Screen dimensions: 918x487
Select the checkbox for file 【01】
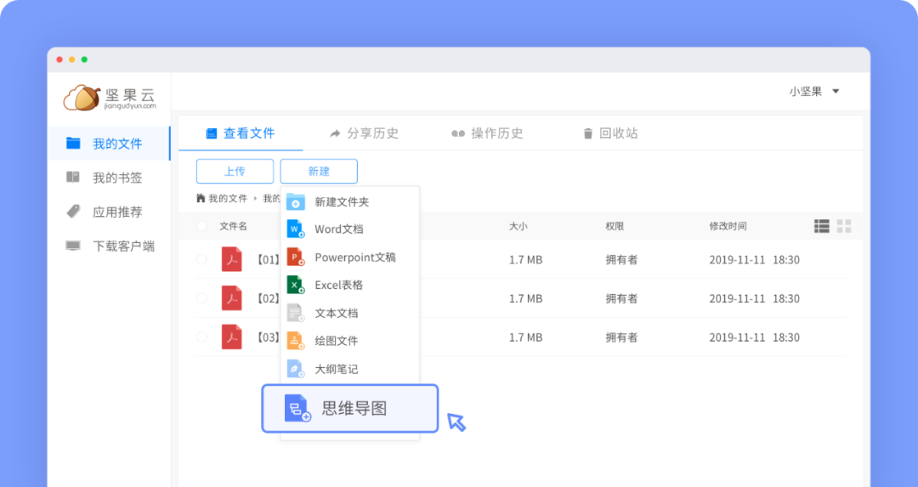pyautogui.click(x=202, y=259)
